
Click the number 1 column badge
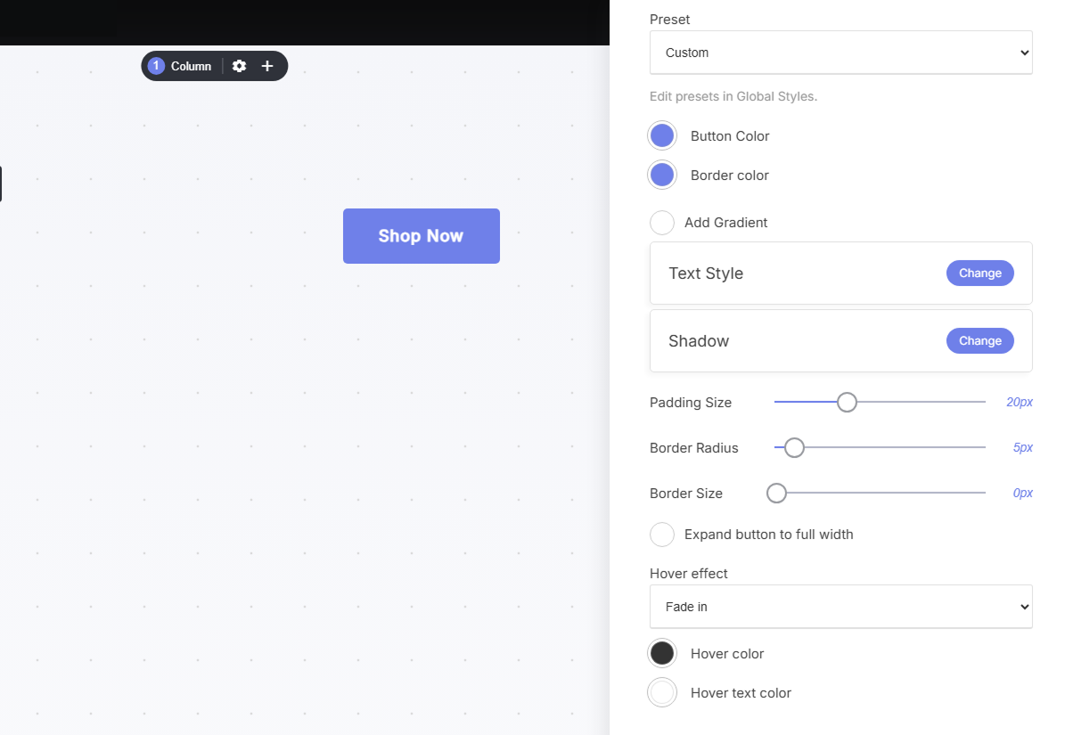point(156,66)
